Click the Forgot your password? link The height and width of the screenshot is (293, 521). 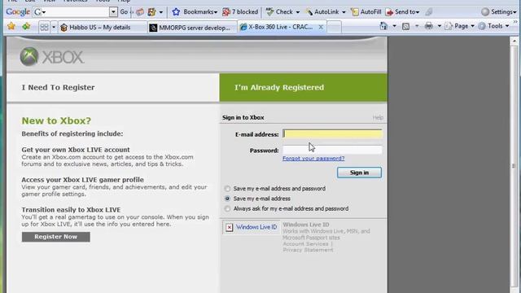[x=313, y=159]
